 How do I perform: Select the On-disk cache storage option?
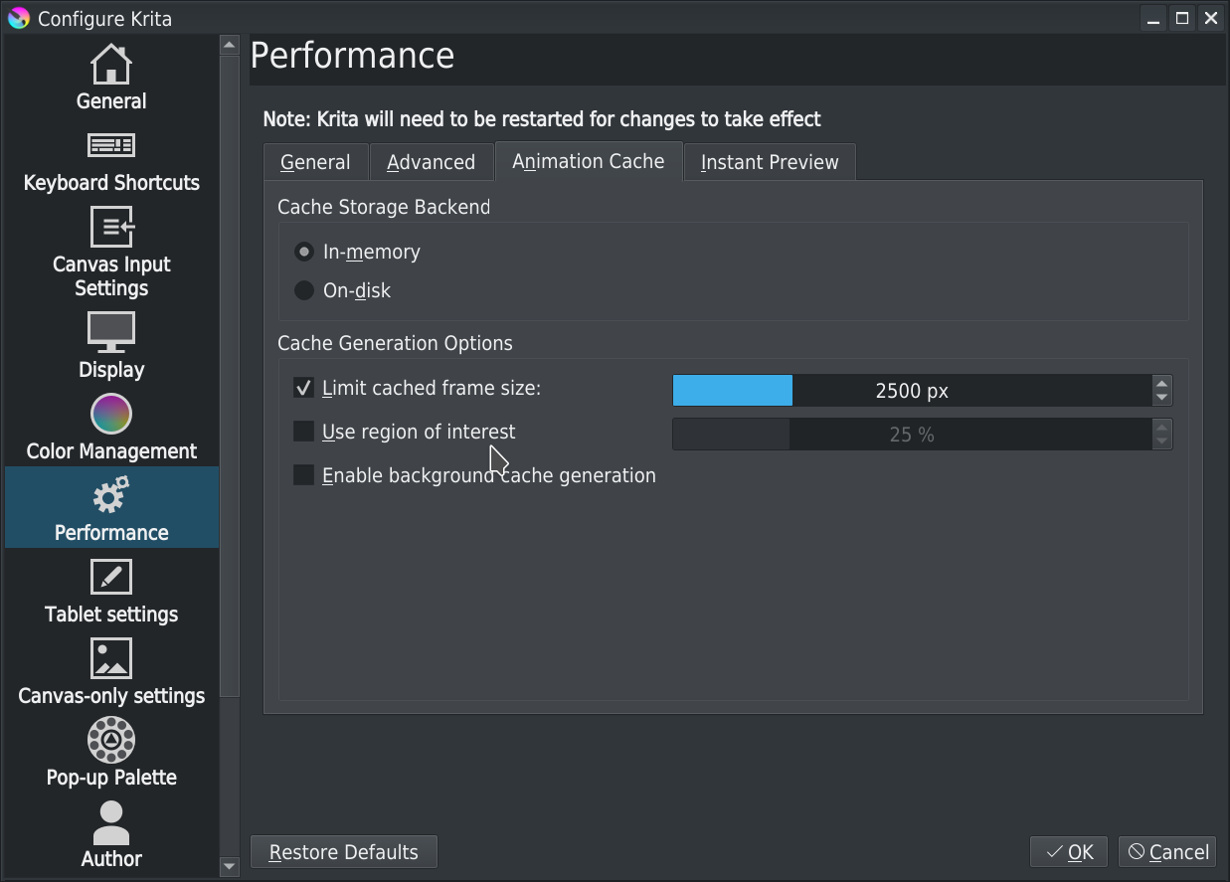point(304,290)
